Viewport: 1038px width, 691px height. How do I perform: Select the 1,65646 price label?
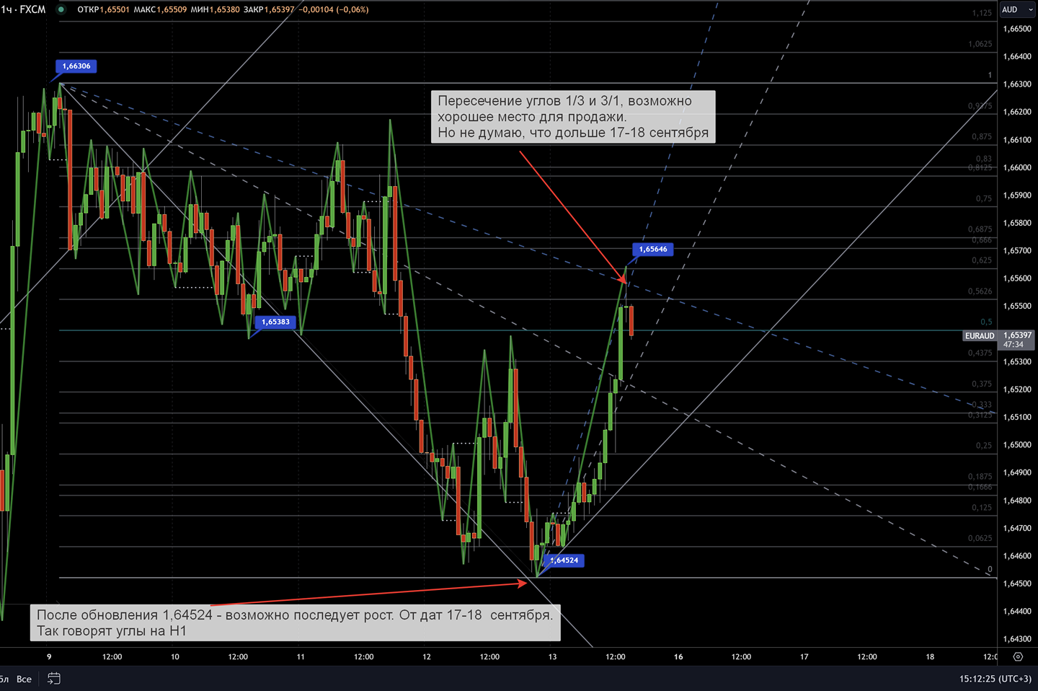[653, 249]
